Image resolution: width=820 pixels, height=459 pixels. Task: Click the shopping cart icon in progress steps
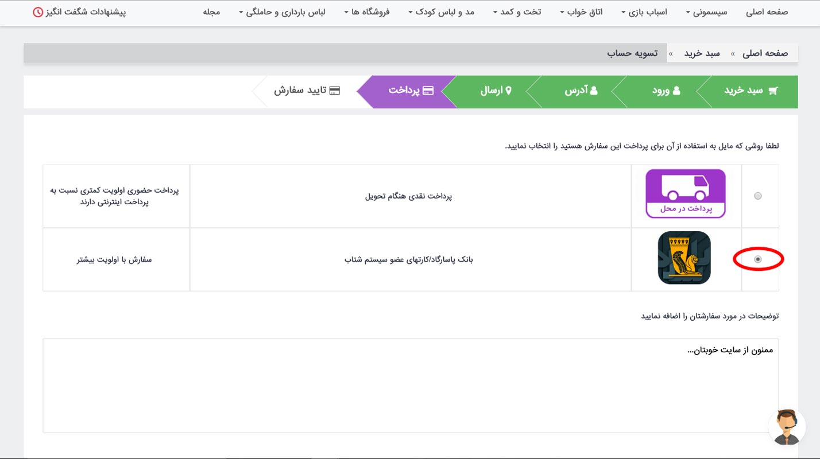pos(773,91)
